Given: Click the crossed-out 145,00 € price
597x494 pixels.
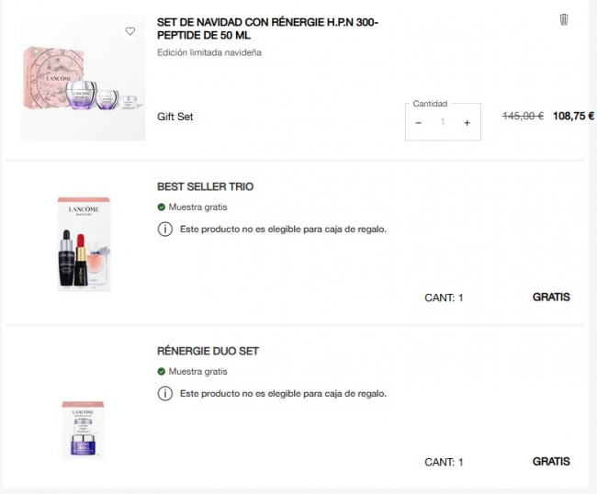Looking at the screenshot, I should coord(523,117).
